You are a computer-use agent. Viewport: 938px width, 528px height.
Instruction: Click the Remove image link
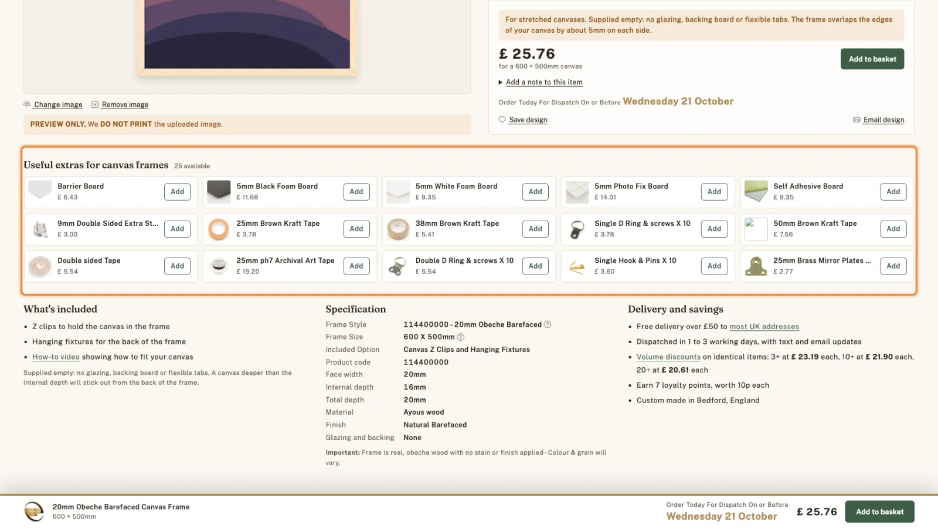[x=125, y=104]
